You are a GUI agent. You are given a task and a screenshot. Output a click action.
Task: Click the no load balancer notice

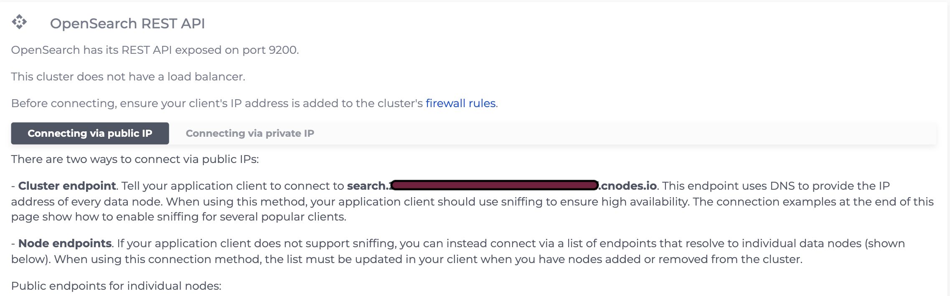[x=128, y=77]
